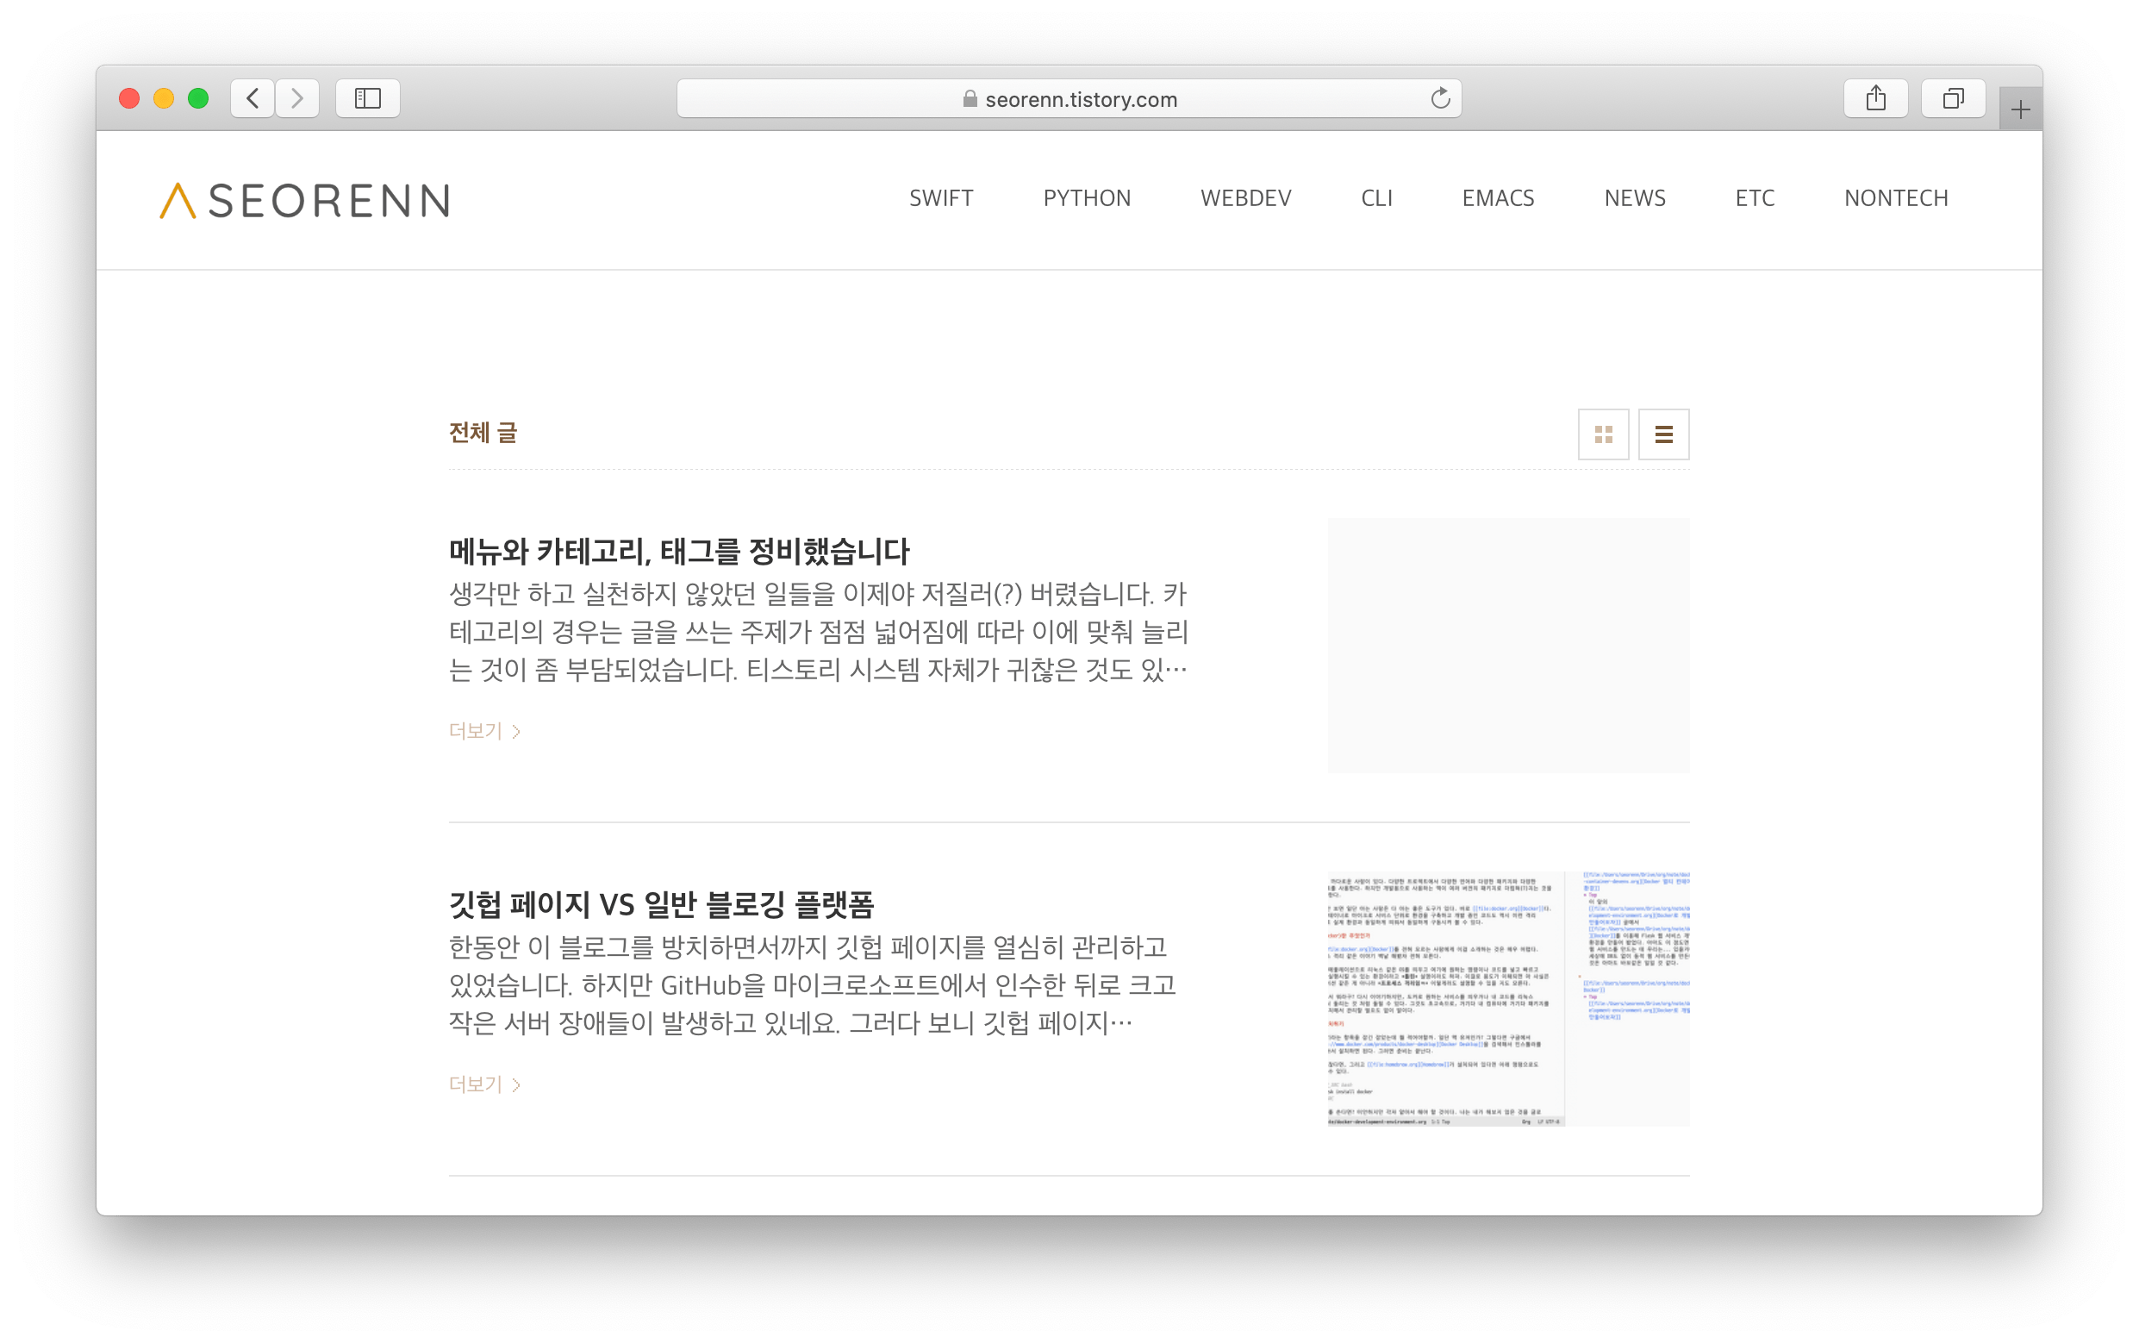Image resolution: width=2139 pixels, height=1343 pixels.
Task: Open the Share sheet icon
Action: click(1875, 97)
